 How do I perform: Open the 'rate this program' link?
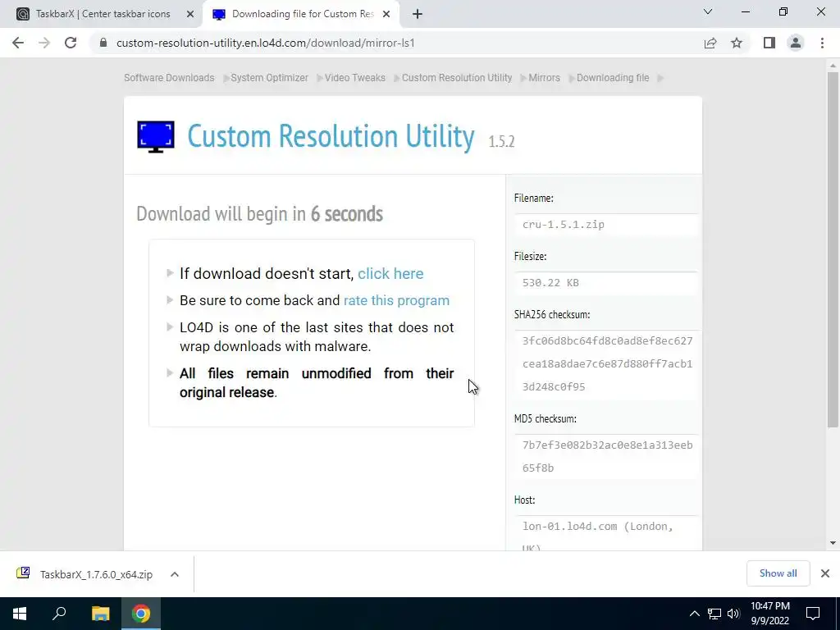coord(396,300)
